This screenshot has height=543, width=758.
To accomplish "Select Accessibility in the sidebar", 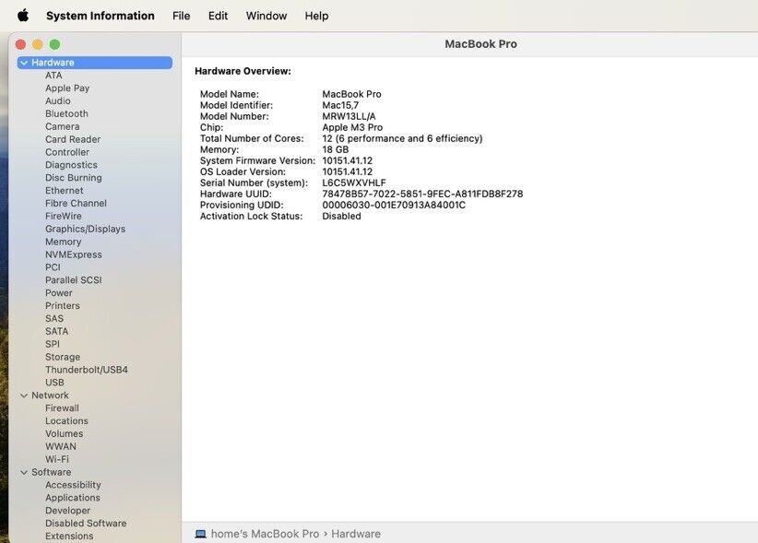I will point(73,485).
